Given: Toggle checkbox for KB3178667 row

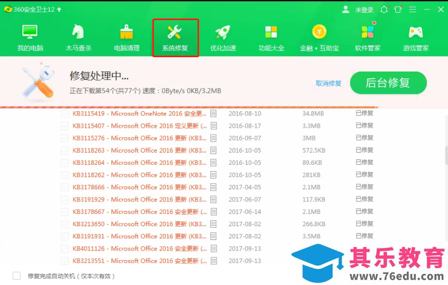Looking at the screenshot, I should 65,211.
